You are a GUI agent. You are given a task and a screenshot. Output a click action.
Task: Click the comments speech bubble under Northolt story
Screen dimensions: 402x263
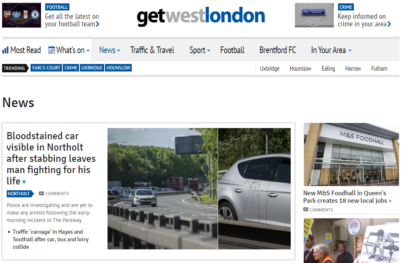click(41, 194)
